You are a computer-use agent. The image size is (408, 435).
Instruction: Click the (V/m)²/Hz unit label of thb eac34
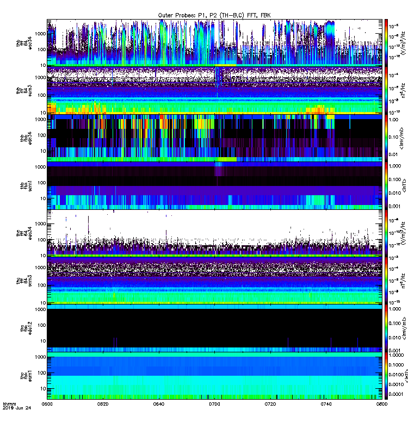point(404,43)
